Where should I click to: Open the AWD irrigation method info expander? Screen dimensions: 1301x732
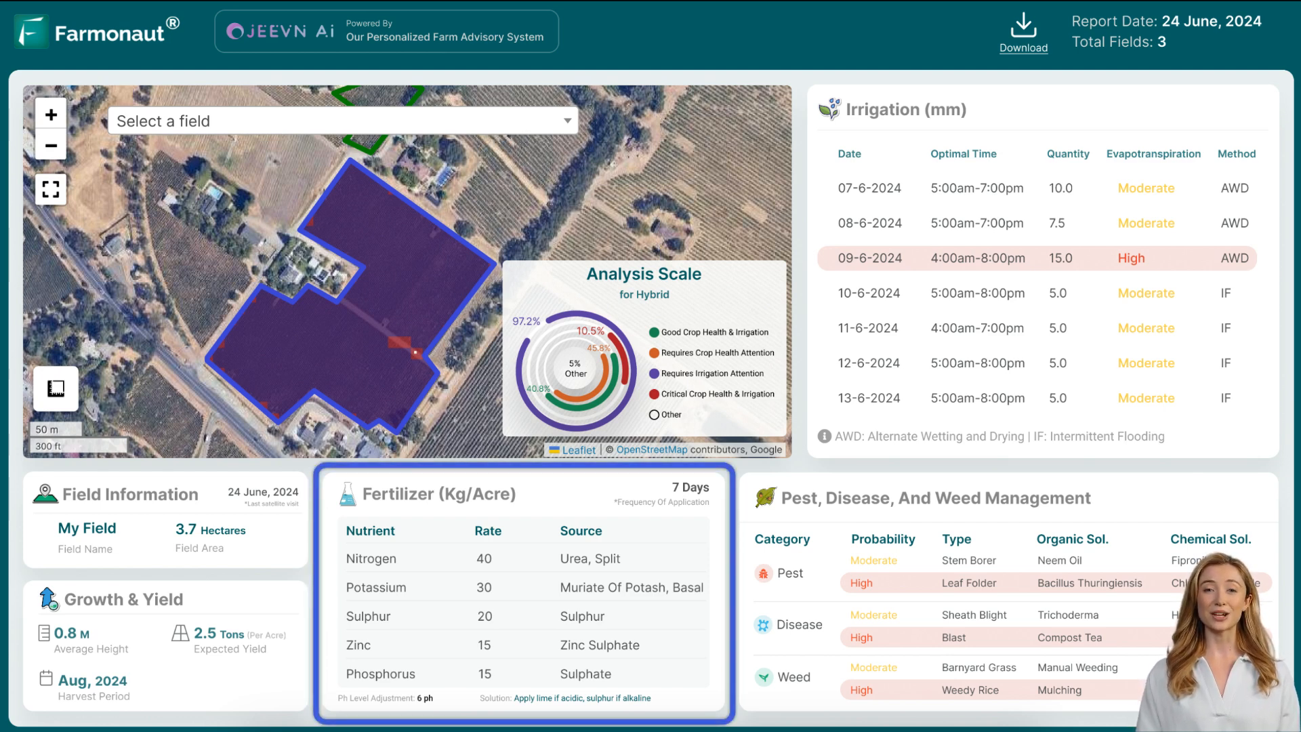click(x=823, y=436)
